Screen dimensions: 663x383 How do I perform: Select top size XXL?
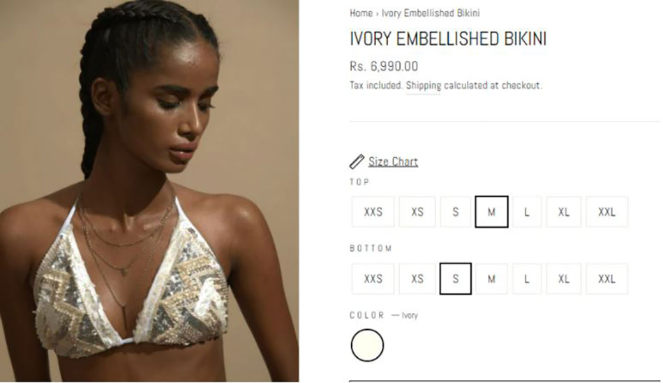606,211
